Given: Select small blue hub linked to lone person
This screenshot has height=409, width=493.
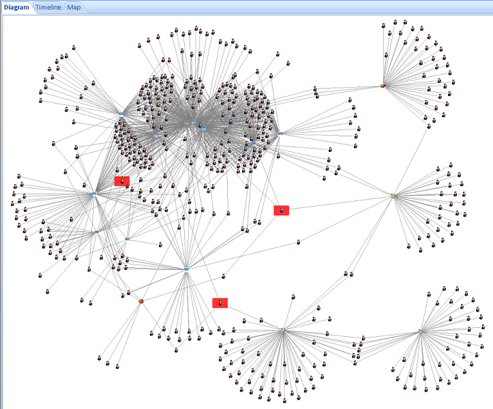Looking at the screenshot, I should [x=128, y=239].
